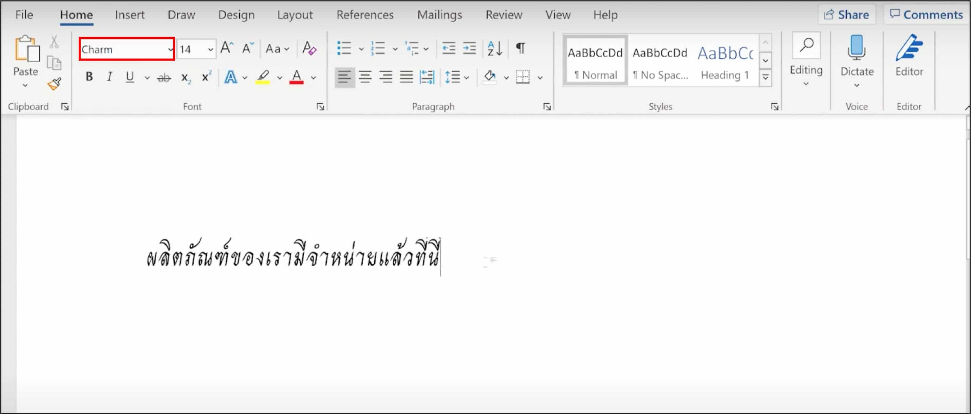Justify paragraph text
The height and width of the screenshot is (414, 971).
click(x=406, y=77)
